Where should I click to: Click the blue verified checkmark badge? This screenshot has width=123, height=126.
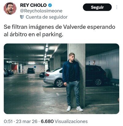click(x=50, y=5)
